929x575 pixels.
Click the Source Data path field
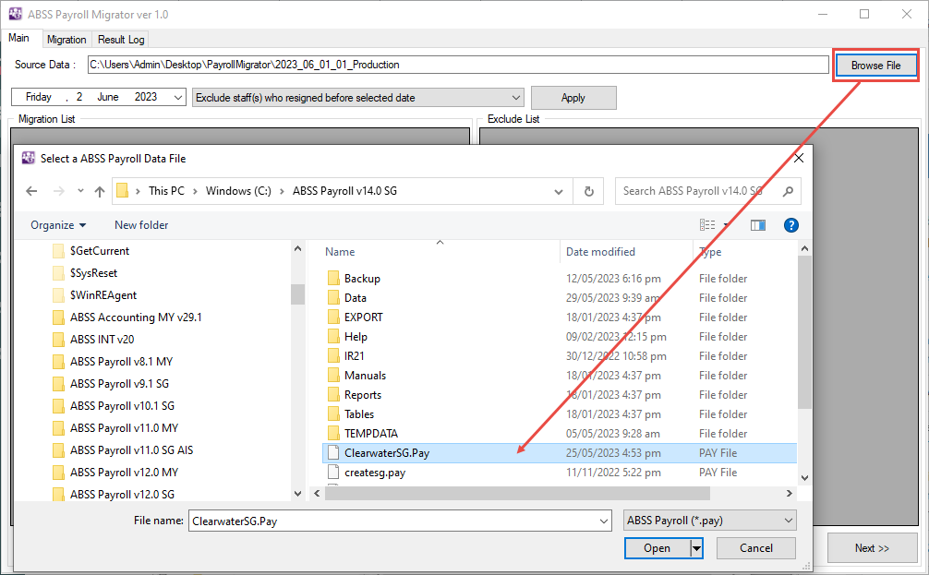458,65
